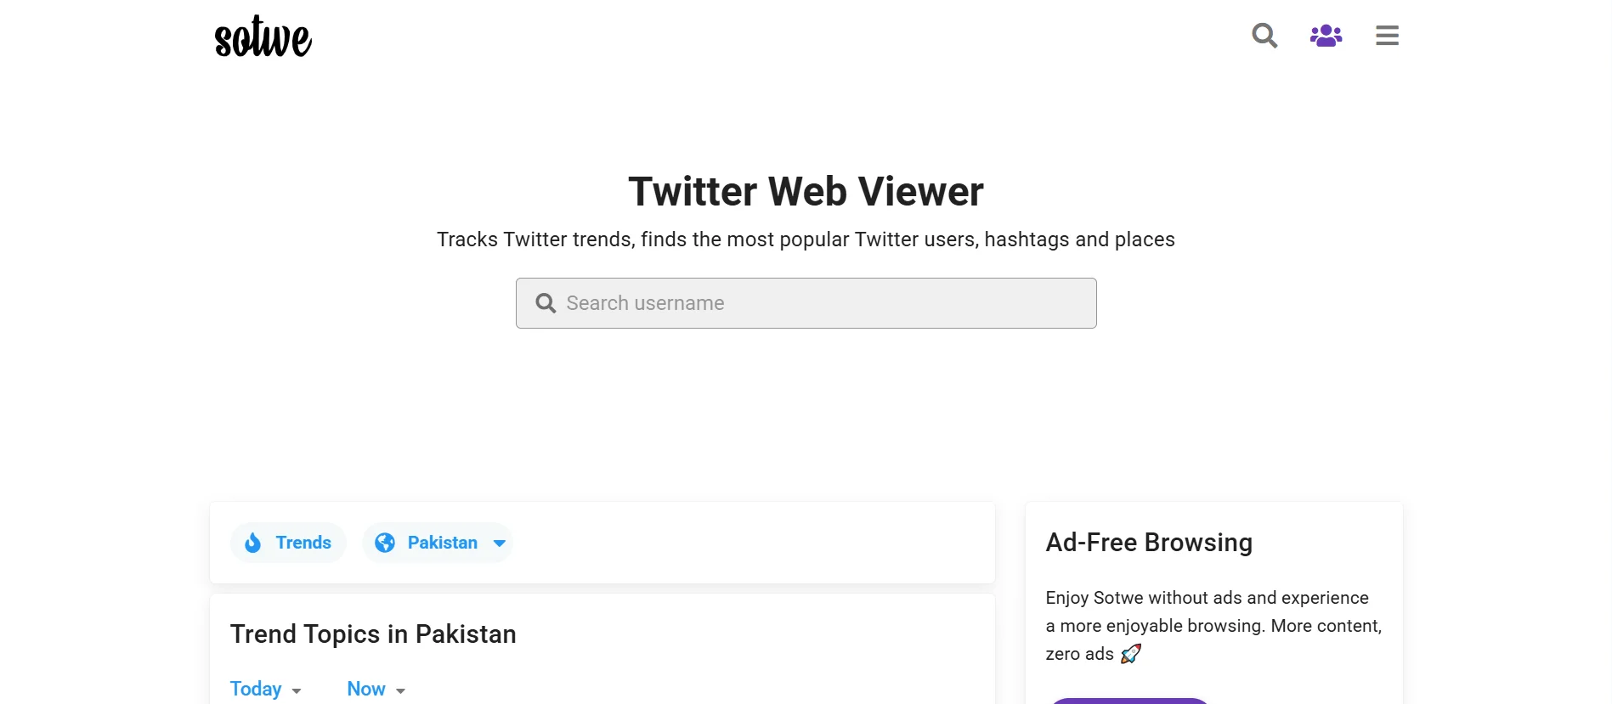Click inside the Search username field
This screenshot has width=1612, height=704.
[x=806, y=302]
